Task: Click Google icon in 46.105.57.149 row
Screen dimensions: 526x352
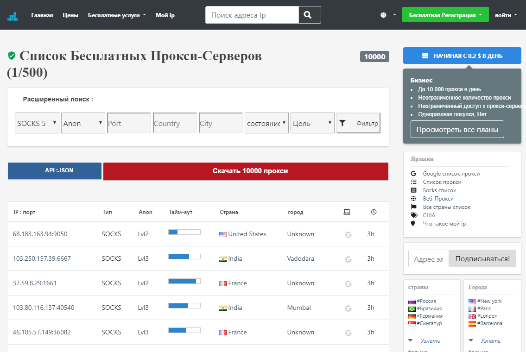Action: click(348, 333)
